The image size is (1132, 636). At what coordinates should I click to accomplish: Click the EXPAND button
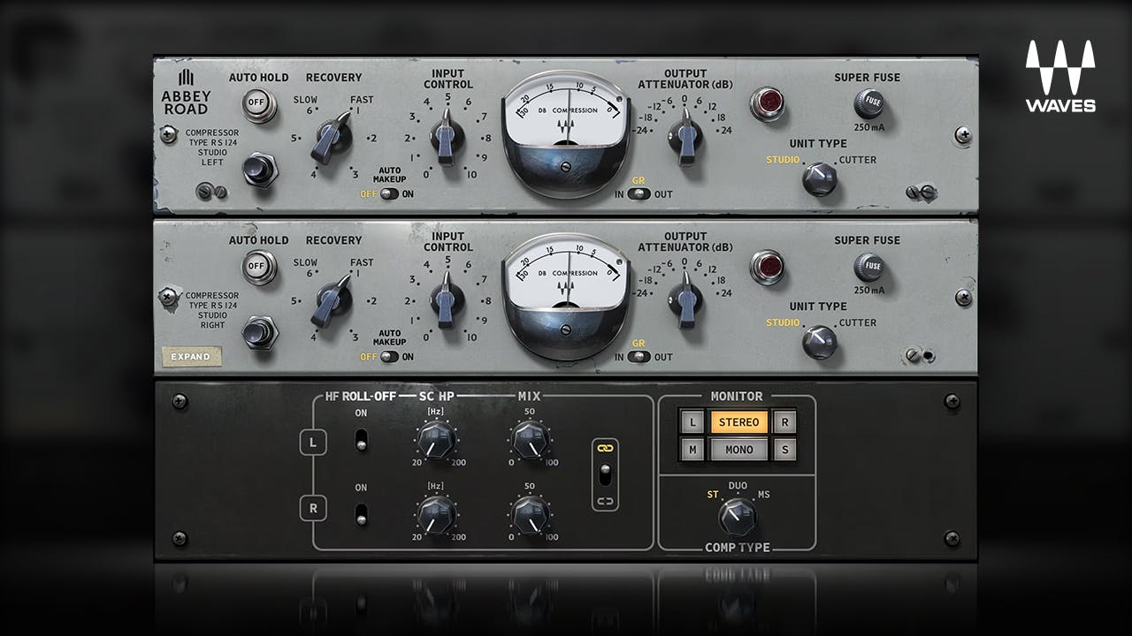coord(193,356)
